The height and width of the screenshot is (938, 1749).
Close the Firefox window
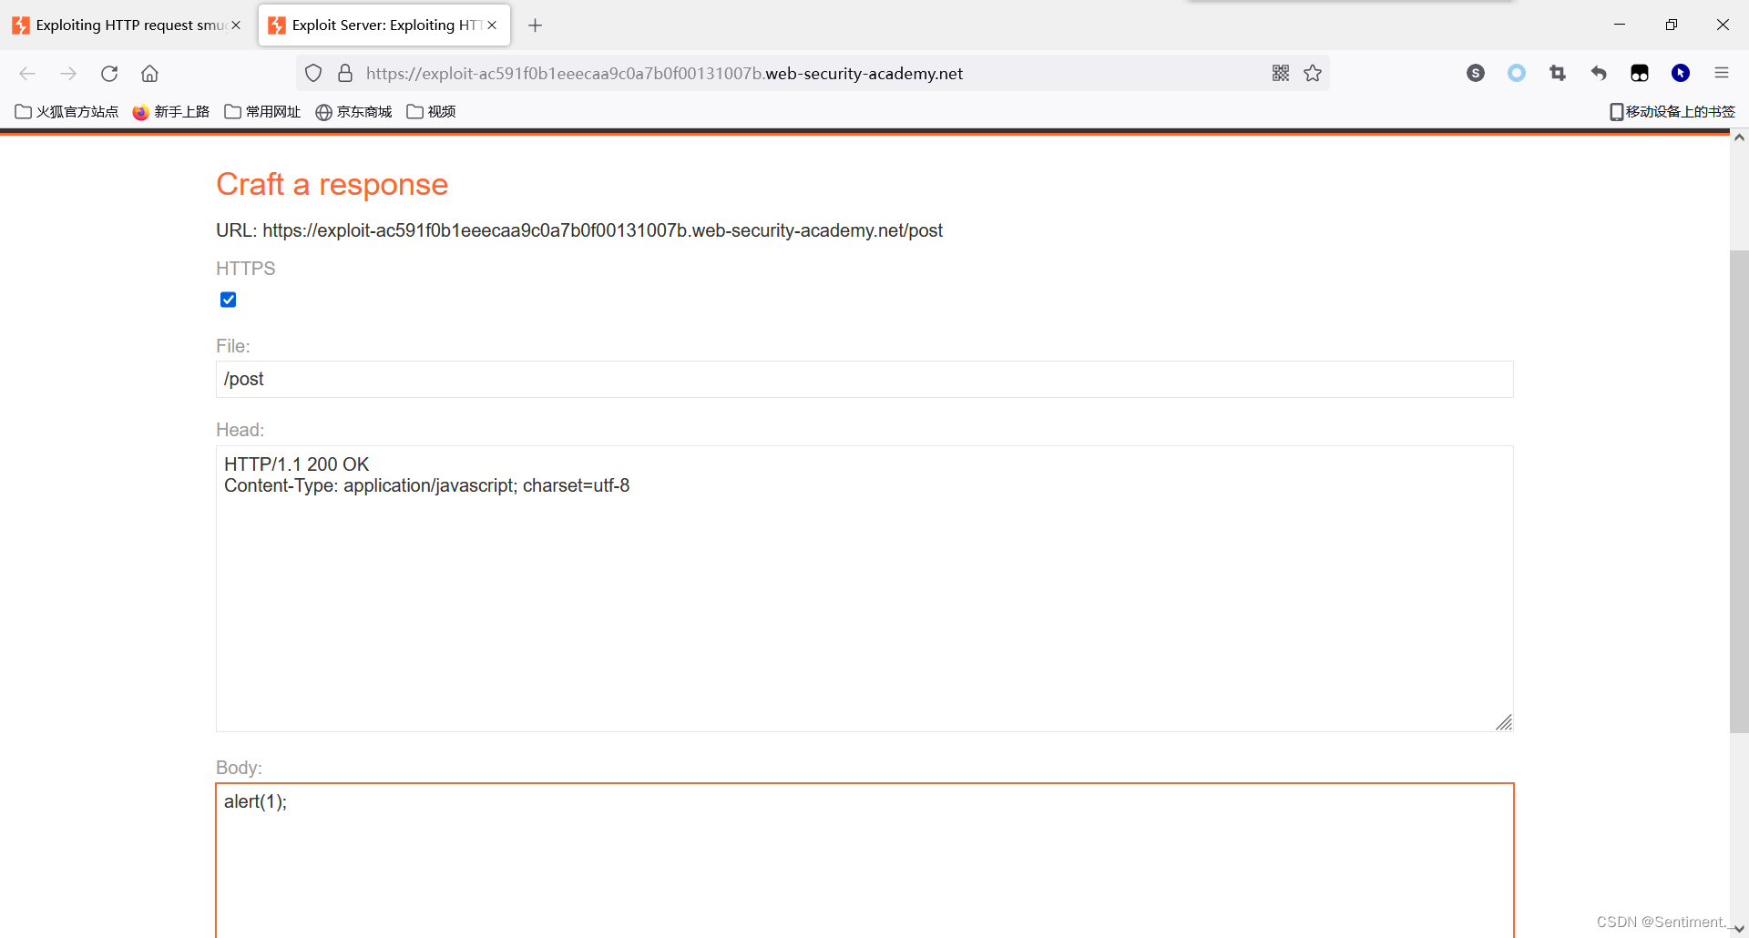click(x=1723, y=25)
